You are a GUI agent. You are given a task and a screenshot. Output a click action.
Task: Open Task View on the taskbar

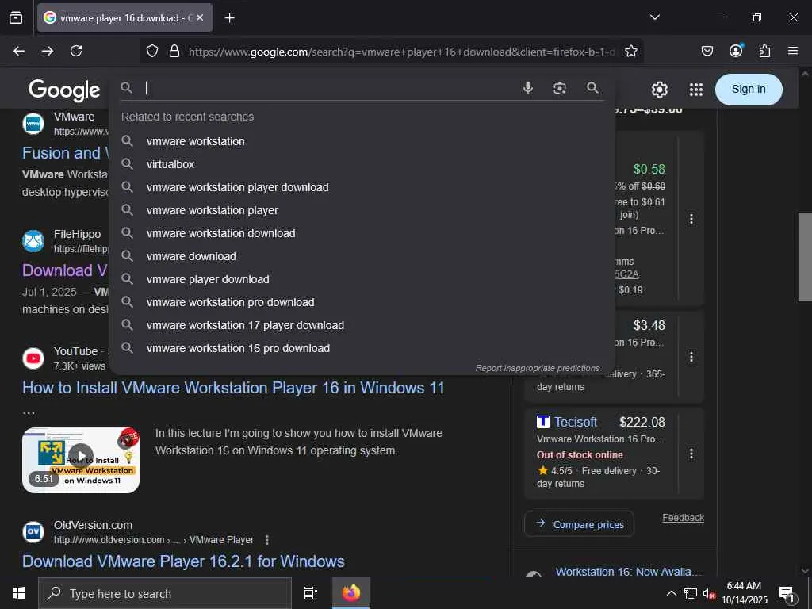311,593
